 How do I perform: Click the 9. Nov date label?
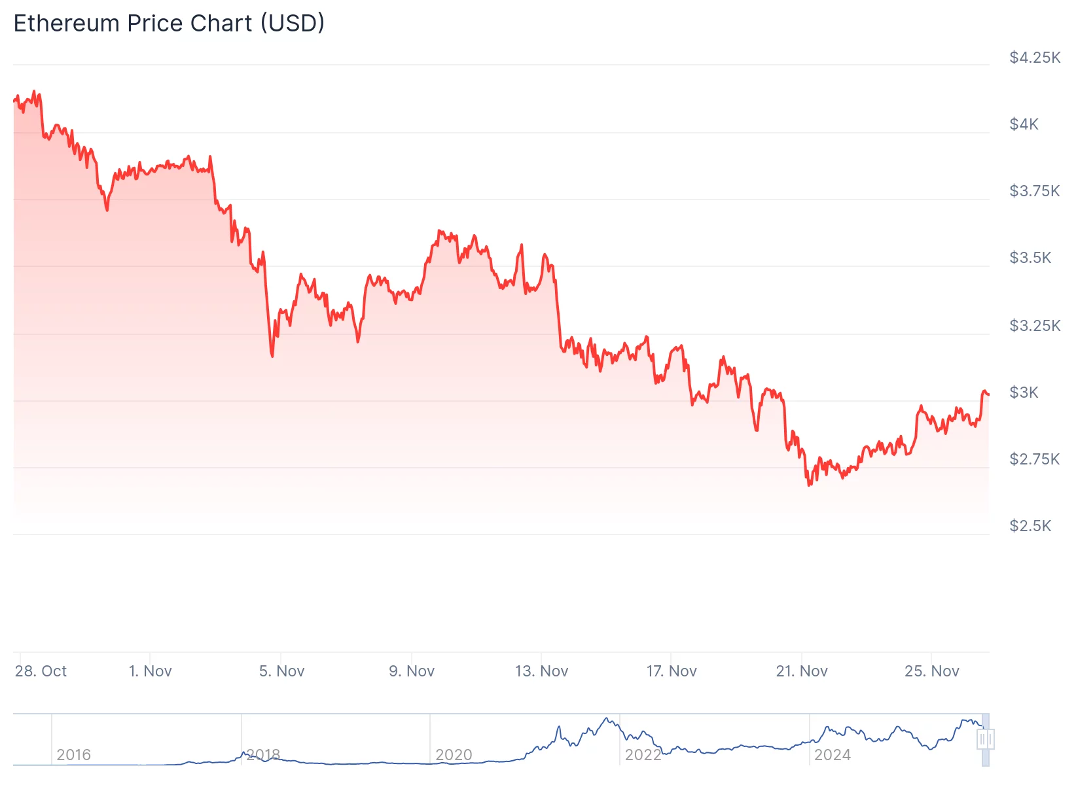pyautogui.click(x=412, y=671)
